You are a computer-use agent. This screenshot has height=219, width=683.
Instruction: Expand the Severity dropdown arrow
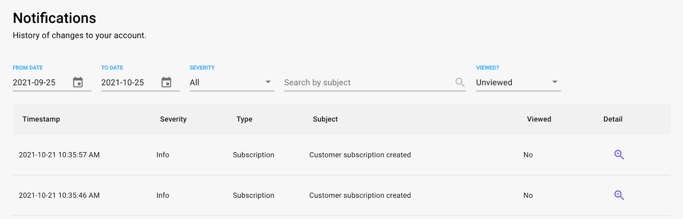268,82
